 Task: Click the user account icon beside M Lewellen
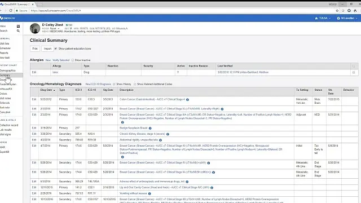[338, 18]
